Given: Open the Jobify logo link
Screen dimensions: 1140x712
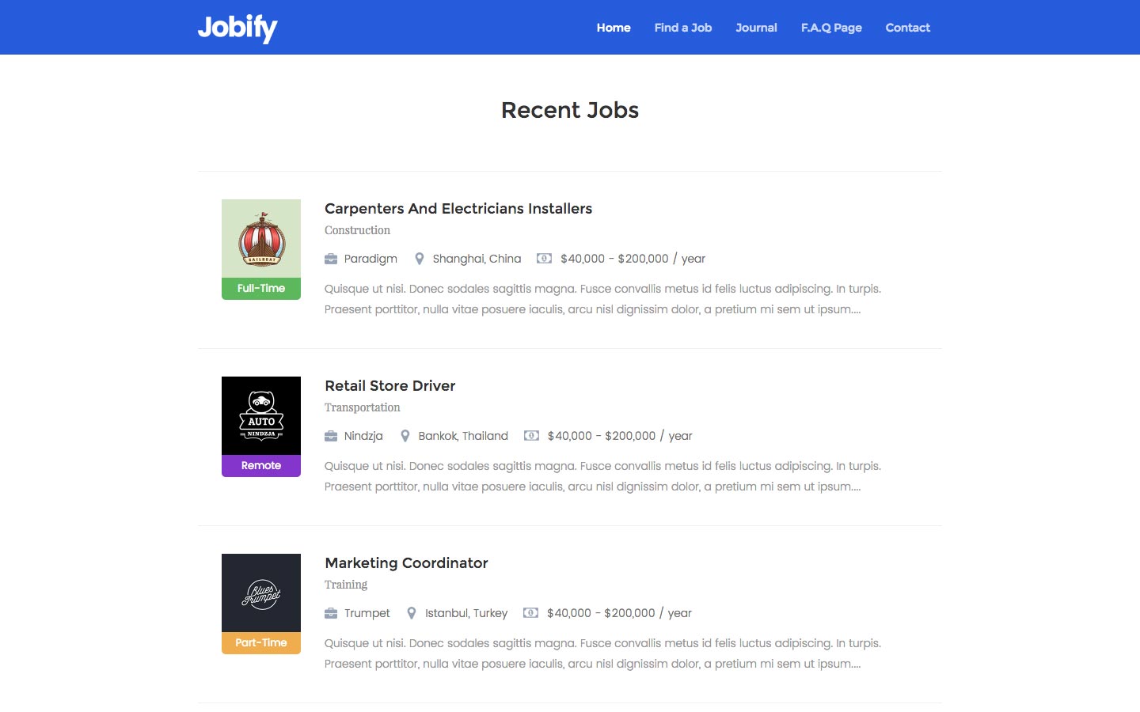Looking at the screenshot, I should [x=237, y=28].
